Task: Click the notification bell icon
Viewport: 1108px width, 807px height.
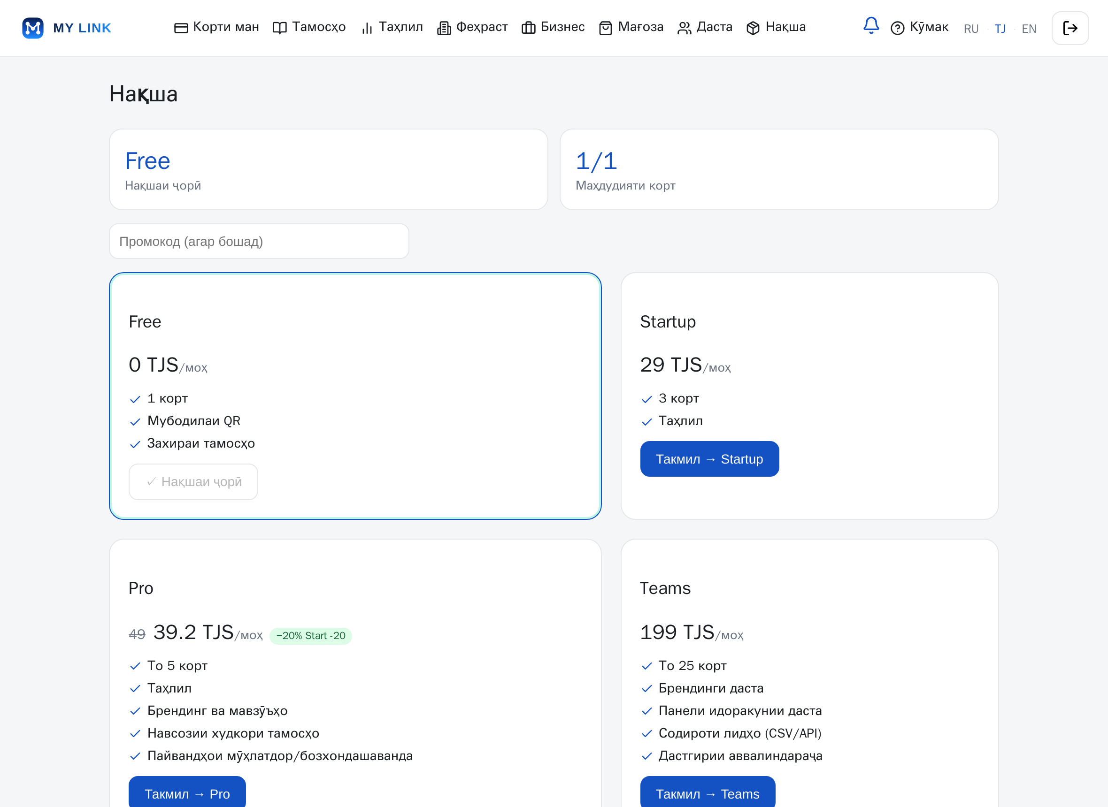Action: pyautogui.click(x=870, y=25)
